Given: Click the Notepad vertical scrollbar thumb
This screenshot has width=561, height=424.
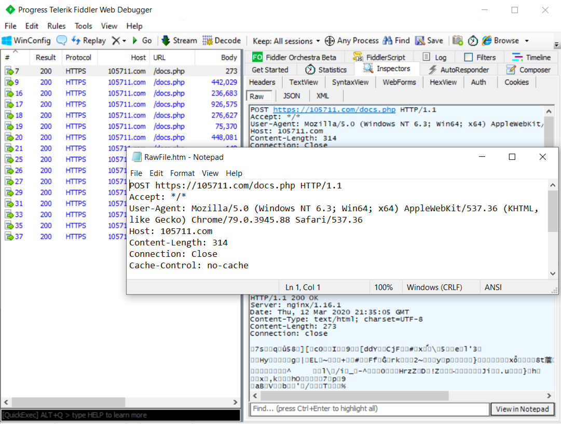Looking at the screenshot, I should pyautogui.click(x=553, y=211).
